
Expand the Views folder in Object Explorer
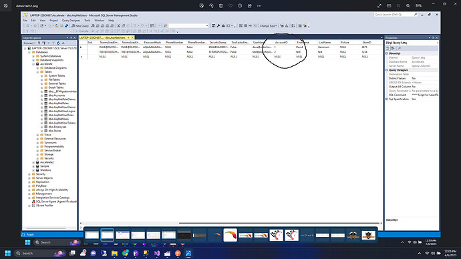37,135
